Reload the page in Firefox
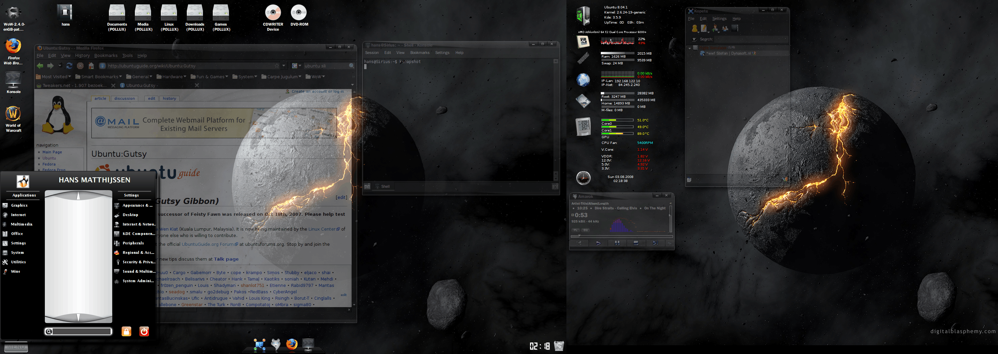 [69, 66]
